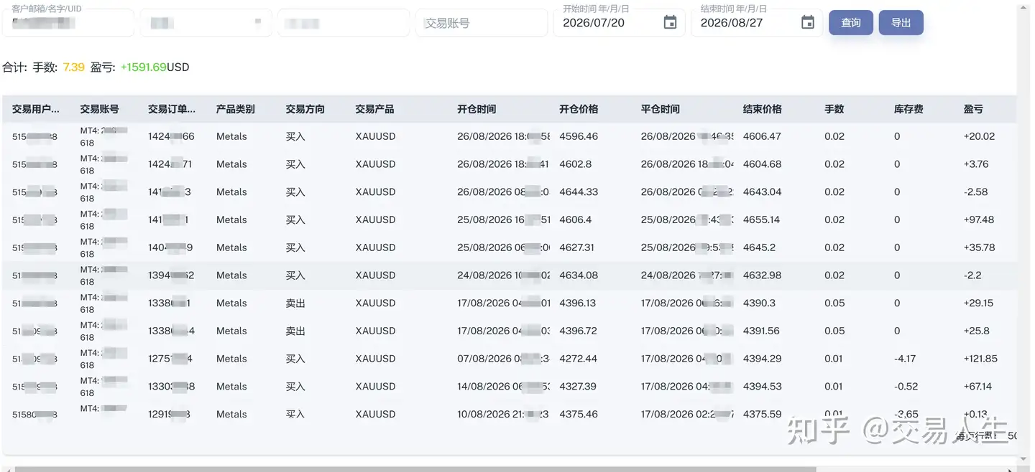Click the profit value +20.02
The width and height of the screenshot is (1035, 472).
(x=980, y=136)
